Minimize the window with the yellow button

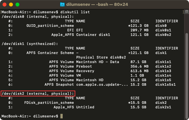[11, 5]
